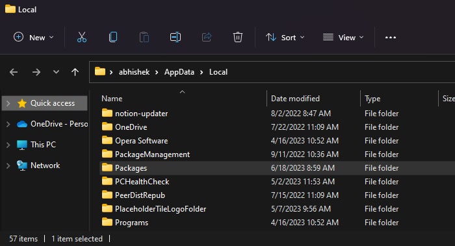Viewport: 455px width, 246px height.
Task: Select the PeerDistRepub folder
Action: point(140,195)
